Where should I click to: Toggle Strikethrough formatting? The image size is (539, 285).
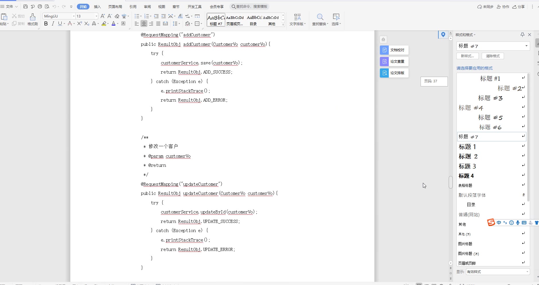(x=69, y=23)
